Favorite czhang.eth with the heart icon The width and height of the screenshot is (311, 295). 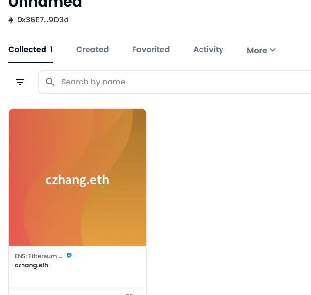coord(129,294)
